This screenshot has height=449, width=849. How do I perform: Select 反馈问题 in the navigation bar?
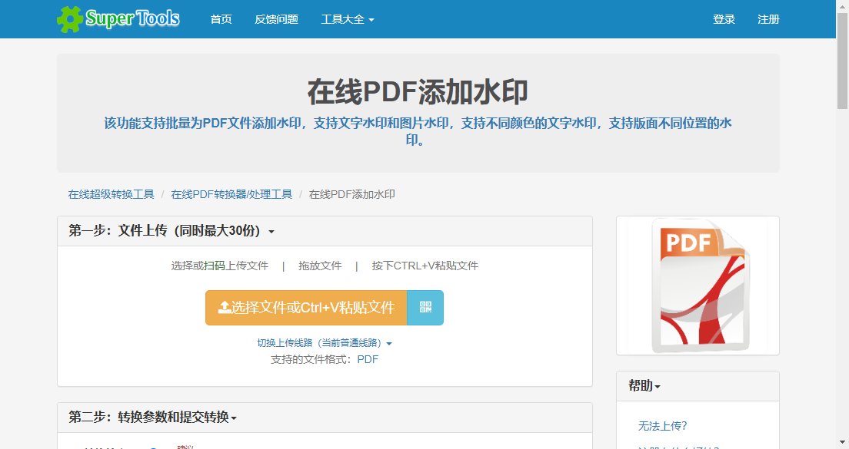[275, 19]
